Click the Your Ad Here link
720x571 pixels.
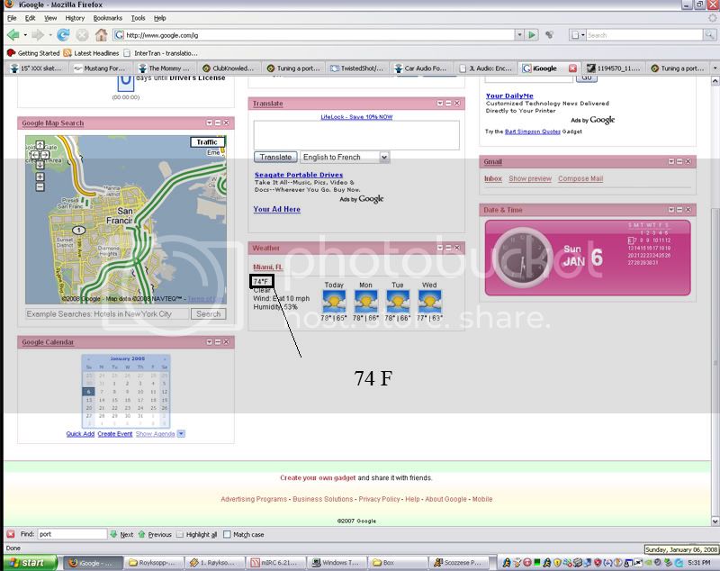pos(277,209)
